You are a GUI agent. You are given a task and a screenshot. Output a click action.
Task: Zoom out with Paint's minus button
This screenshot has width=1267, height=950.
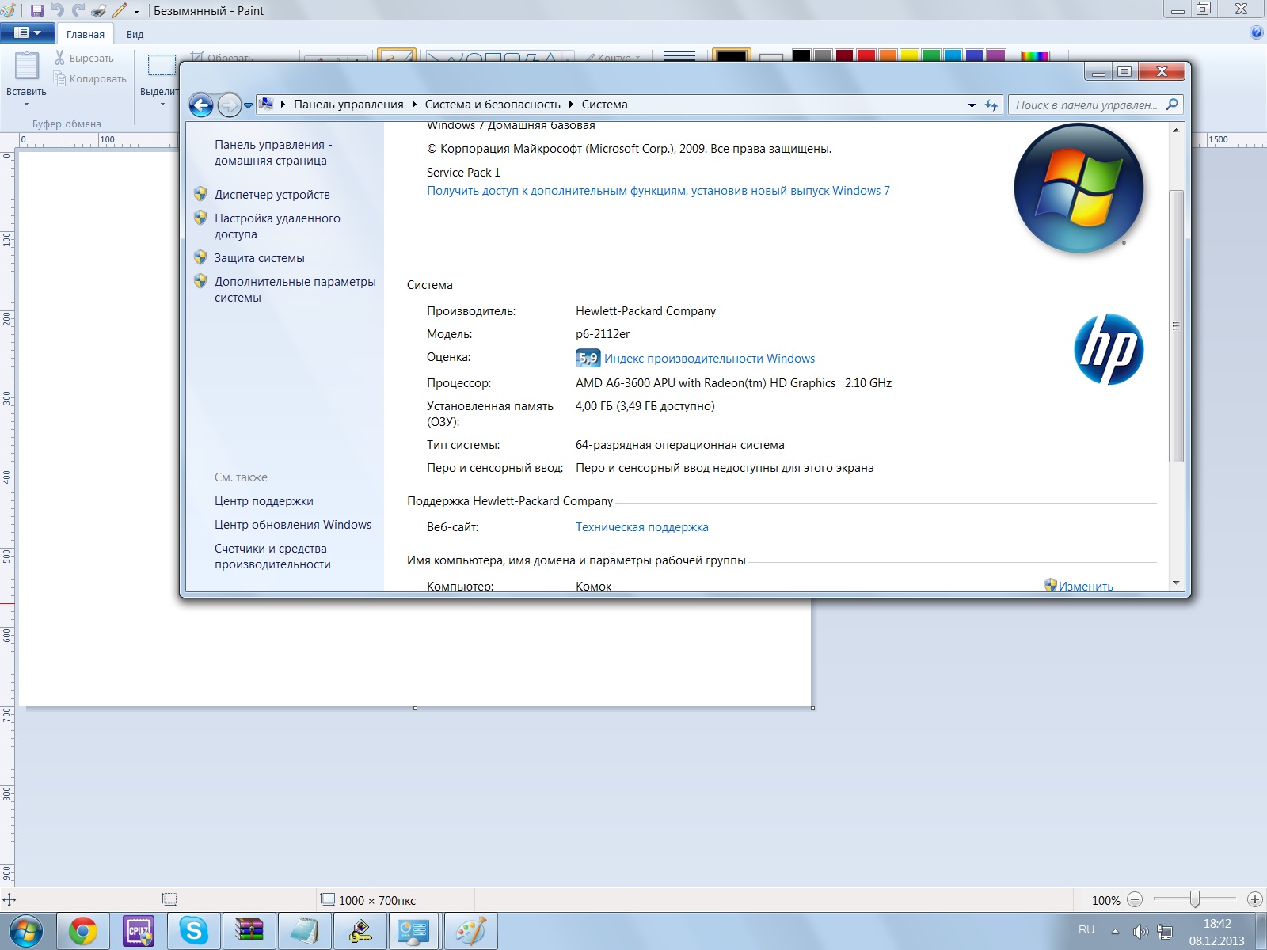pyautogui.click(x=1135, y=899)
